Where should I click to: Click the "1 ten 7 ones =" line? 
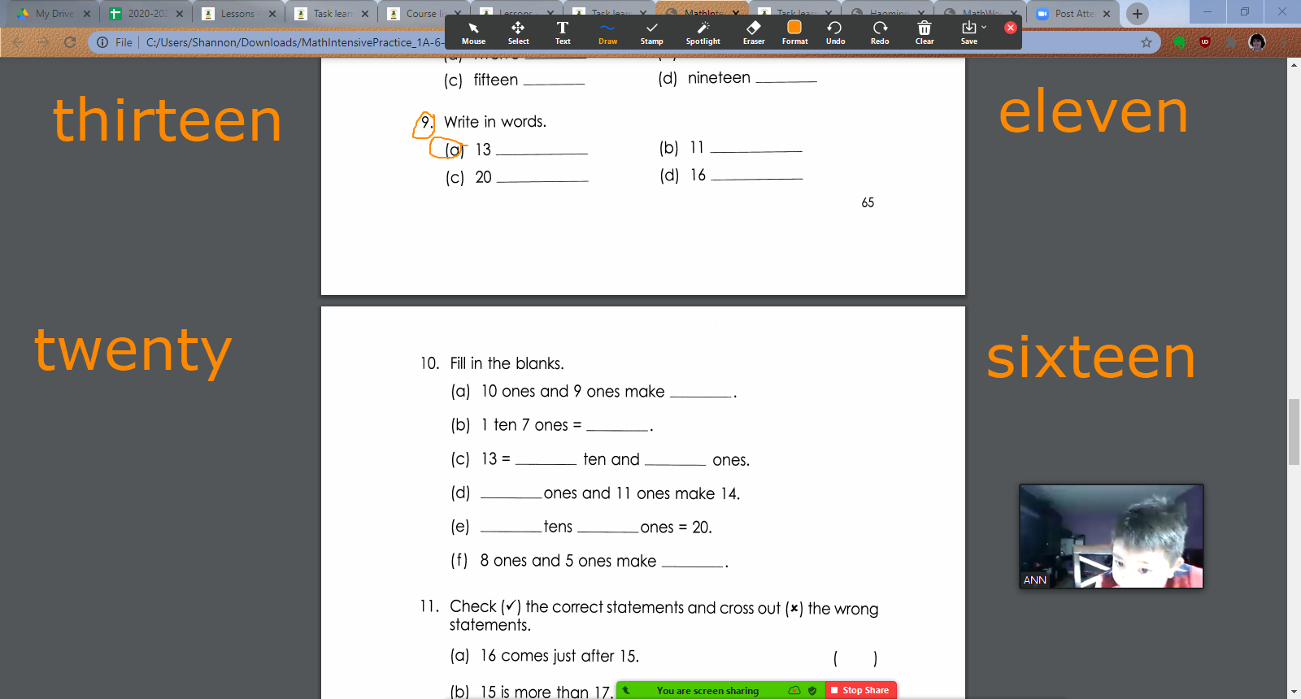(531, 425)
